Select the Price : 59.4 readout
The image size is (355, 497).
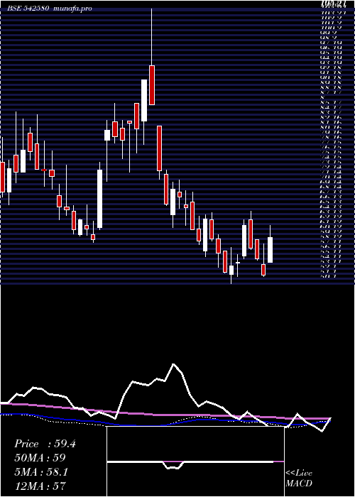pyautogui.click(x=45, y=444)
